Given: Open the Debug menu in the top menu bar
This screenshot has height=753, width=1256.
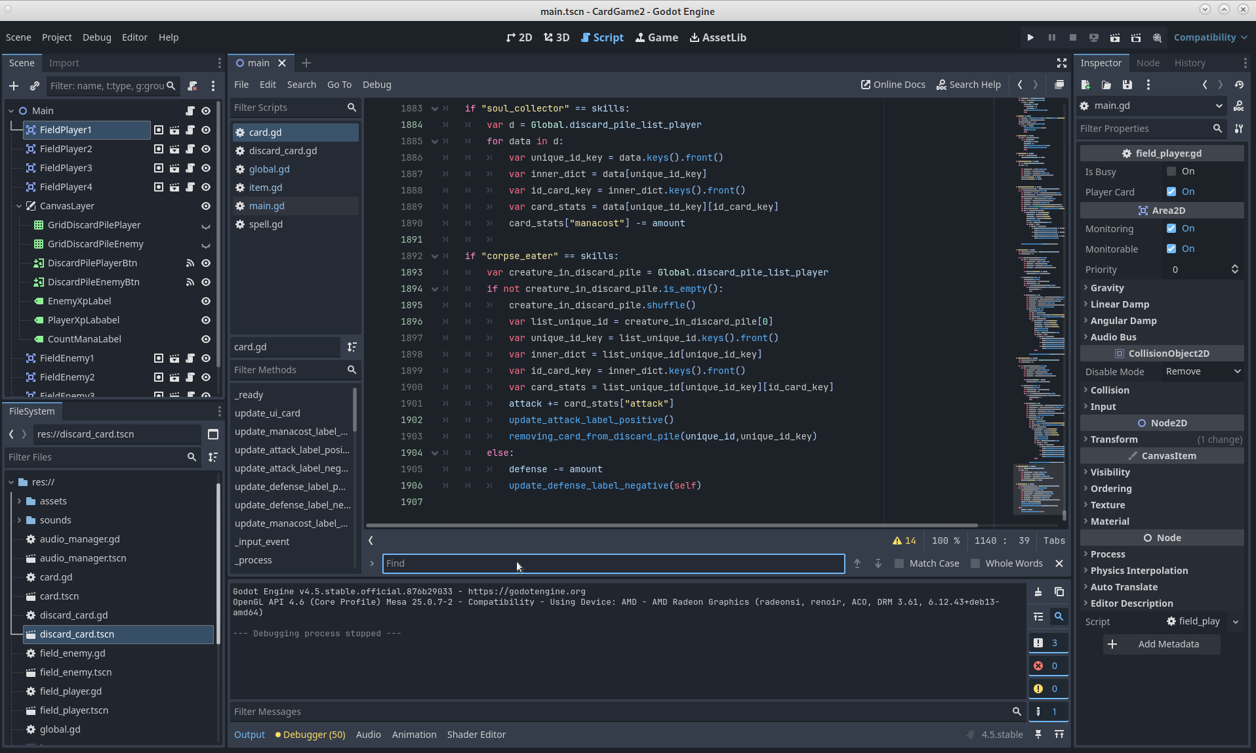Looking at the screenshot, I should (x=96, y=37).
